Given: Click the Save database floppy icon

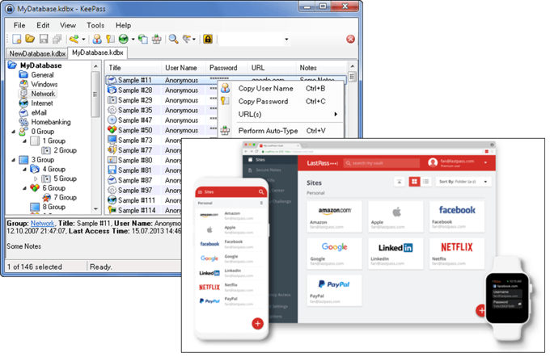Looking at the screenshot, I should 44,39.
